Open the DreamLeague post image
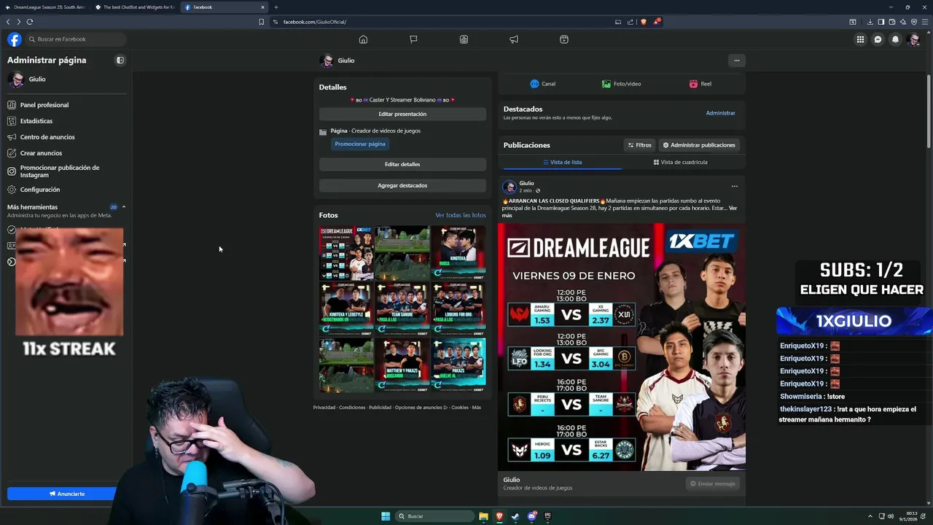The width and height of the screenshot is (933, 525). pos(622,347)
